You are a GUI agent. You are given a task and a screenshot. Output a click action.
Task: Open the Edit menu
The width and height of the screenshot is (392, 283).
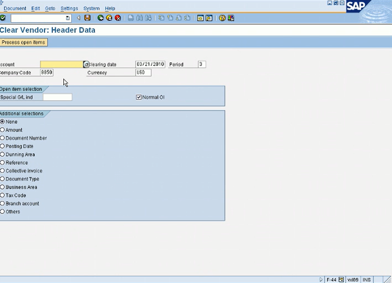(x=35, y=8)
